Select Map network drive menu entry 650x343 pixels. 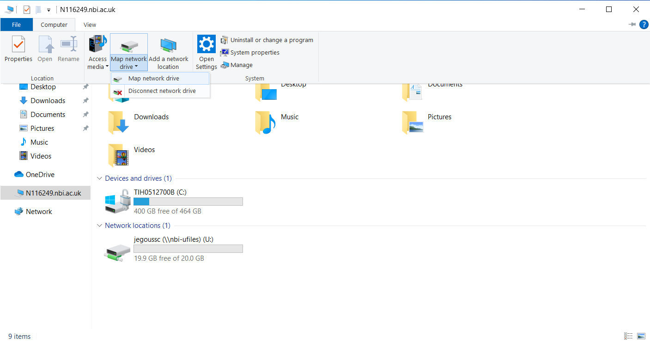154,79
